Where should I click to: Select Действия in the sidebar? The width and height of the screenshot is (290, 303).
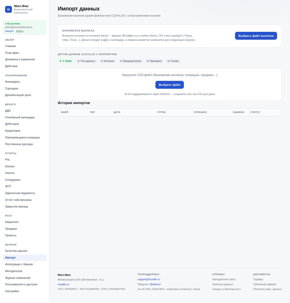25,66
